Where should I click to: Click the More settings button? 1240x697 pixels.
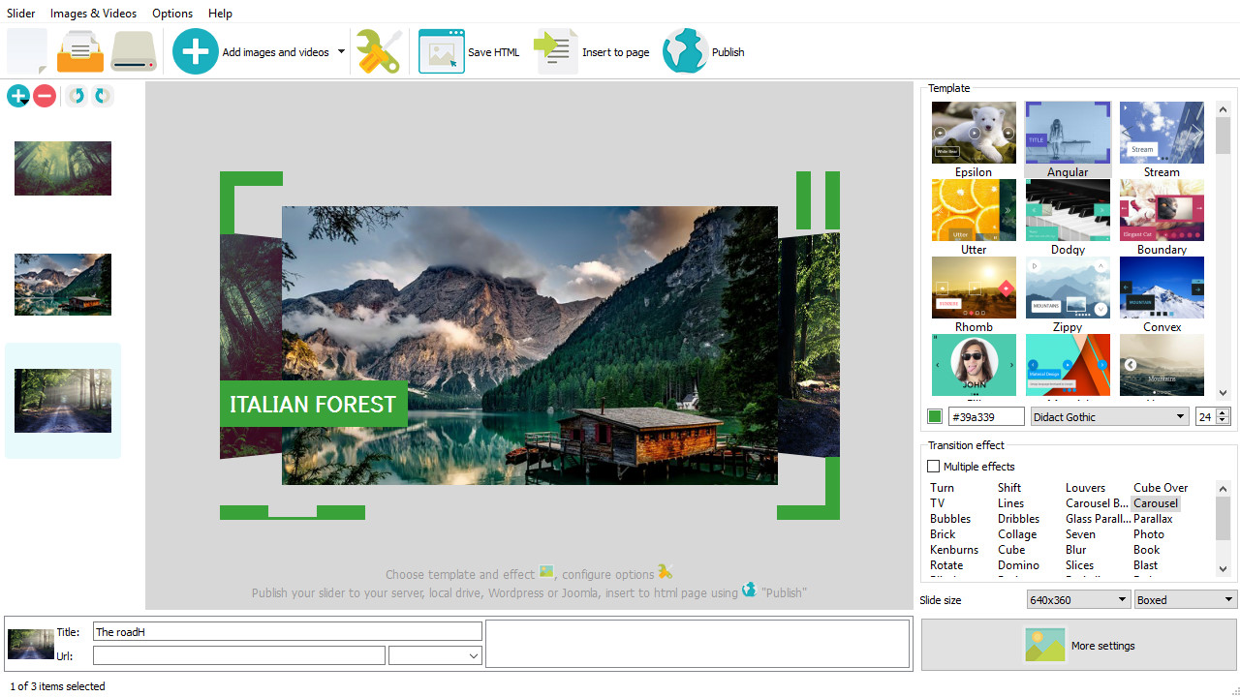point(1079,646)
